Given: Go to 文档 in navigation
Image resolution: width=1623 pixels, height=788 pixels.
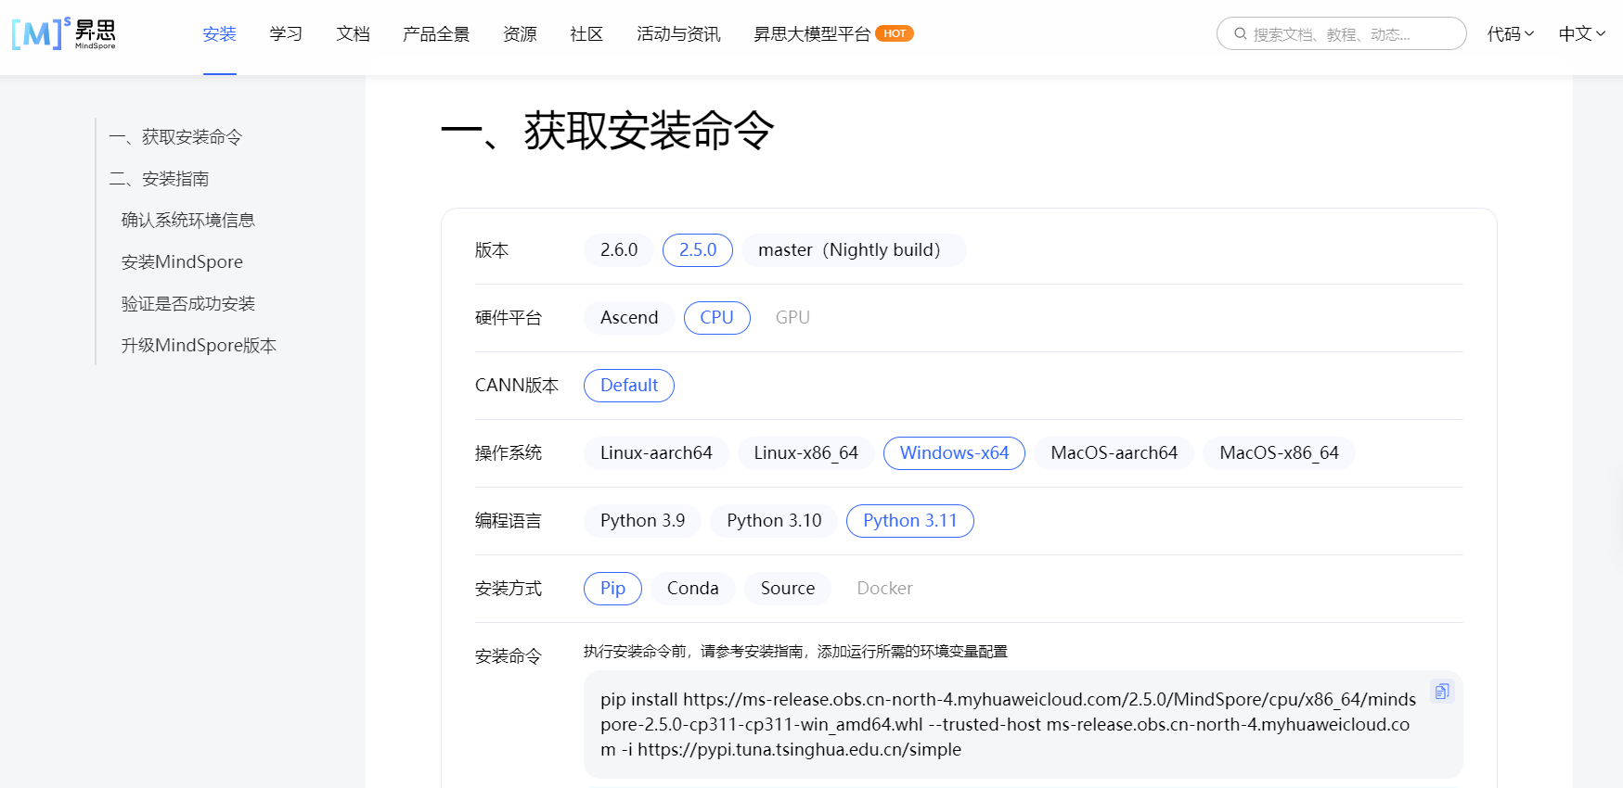Looking at the screenshot, I should (353, 34).
